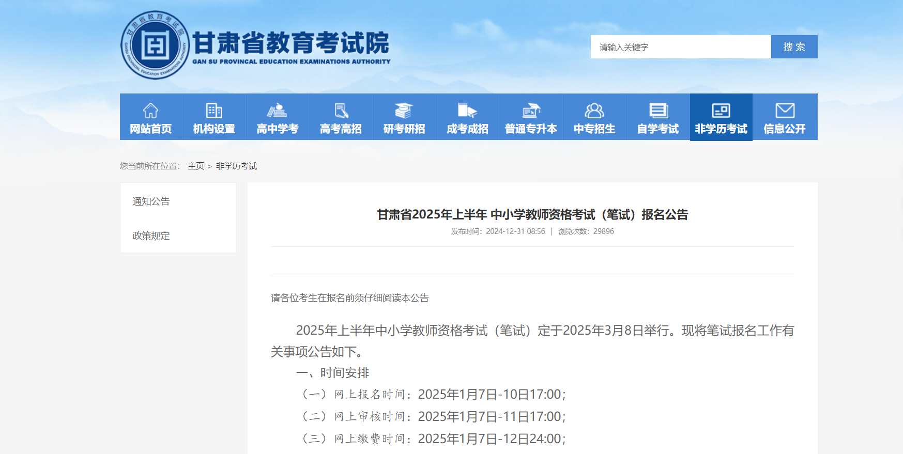
Task: Click the publish time 2024-12-31 08:56
Action: [x=515, y=231]
